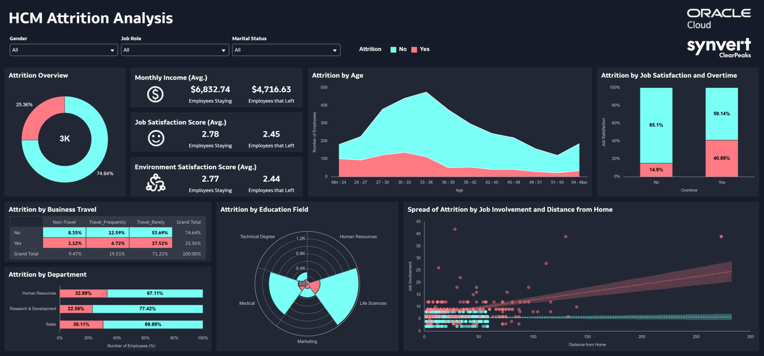Click the 30.11% Sales bar segment
Image resolution: width=764 pixels, height=356 pixels.
pyautogui.click(x=81, y=324)
